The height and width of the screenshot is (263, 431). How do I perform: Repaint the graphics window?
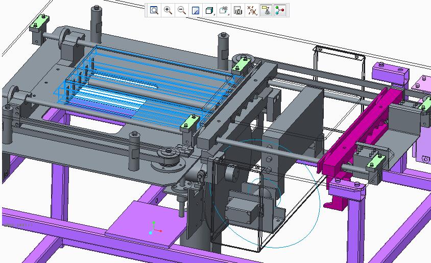[x=195, y=10]
